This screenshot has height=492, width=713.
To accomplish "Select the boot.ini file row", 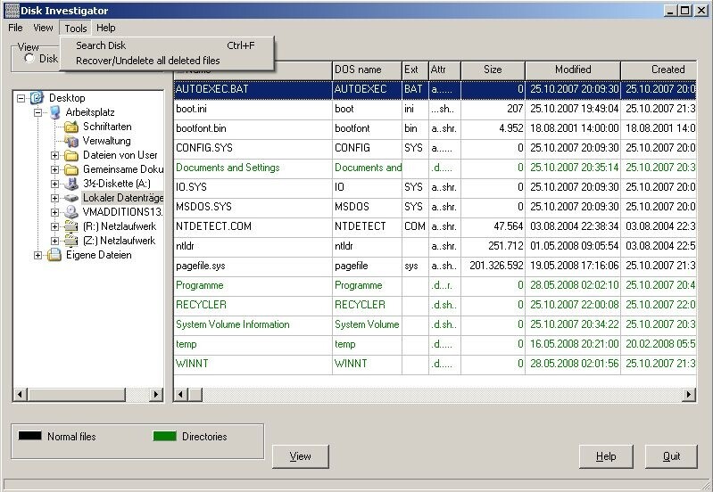I will click(435, 109).
